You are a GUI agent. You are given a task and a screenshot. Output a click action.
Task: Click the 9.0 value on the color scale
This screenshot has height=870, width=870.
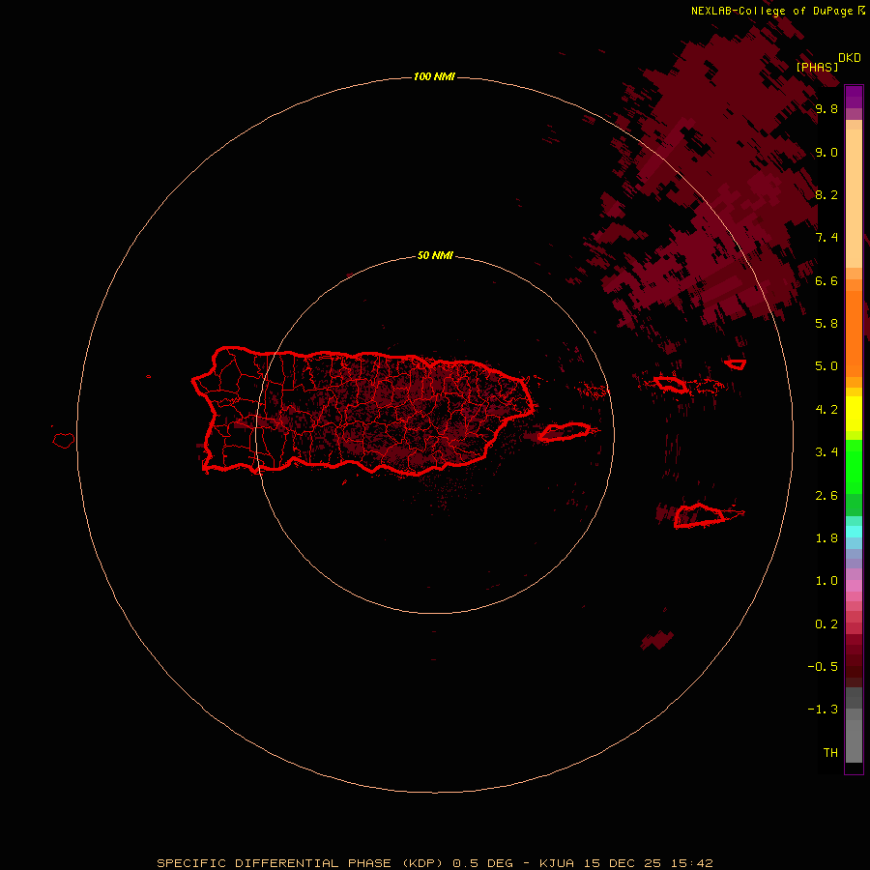point(826,152)
